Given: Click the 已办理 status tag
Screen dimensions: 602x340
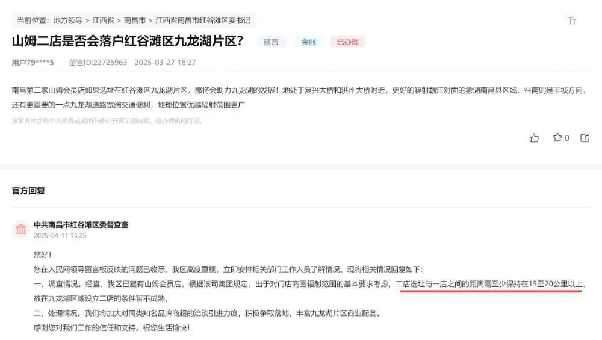Looking at the screenshot, I should tap(347, 42).
